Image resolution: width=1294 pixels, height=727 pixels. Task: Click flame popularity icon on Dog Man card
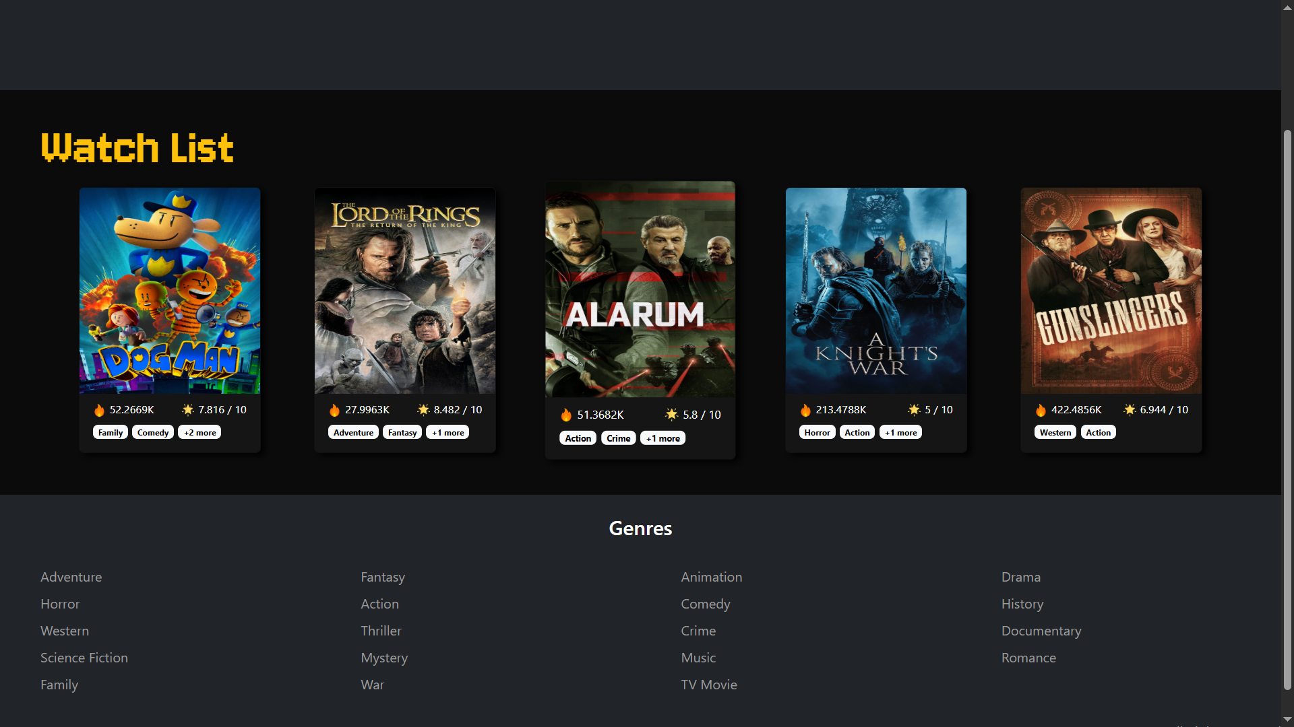coord(99,410)
